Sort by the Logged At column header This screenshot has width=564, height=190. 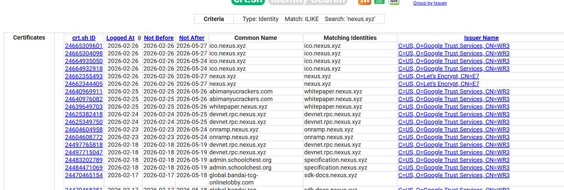point(120,38)
